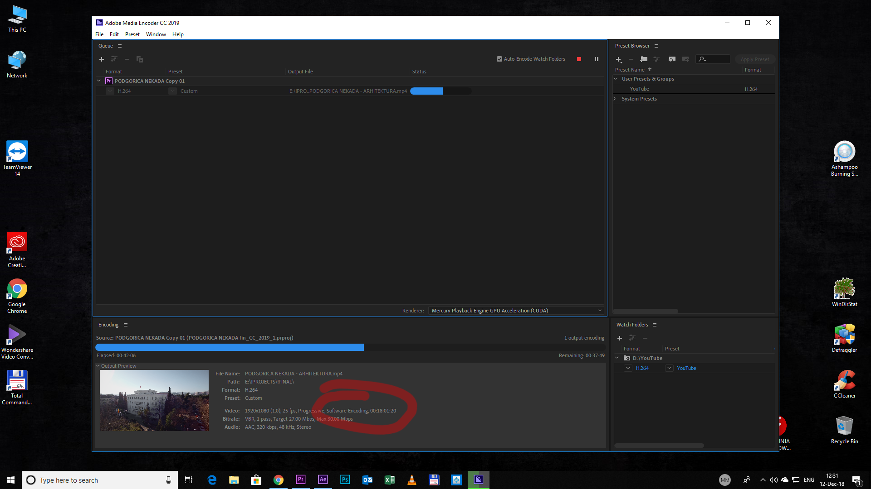Open the Watch Folders panel menu
The width and height of the screenshot is (871, 489).
[x=654, y=325]
